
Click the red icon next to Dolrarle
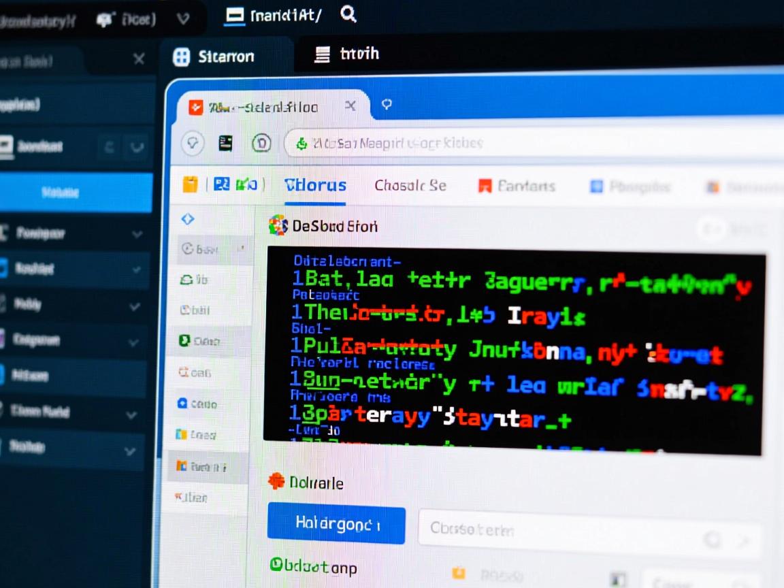pos(276,483)
